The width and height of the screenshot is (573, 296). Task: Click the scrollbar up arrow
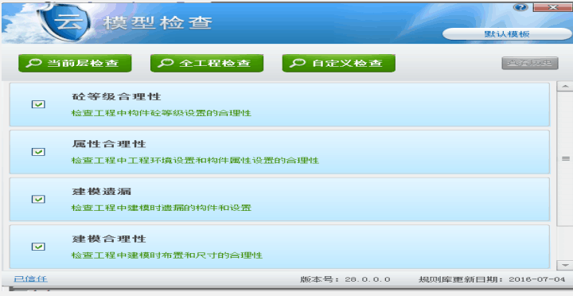[x=565, y=86]
